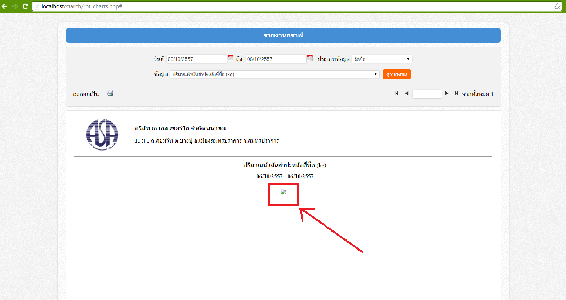Click the ส่งออกเป็น export label
The height and width of the screenshot is (300, 566).
88,94
